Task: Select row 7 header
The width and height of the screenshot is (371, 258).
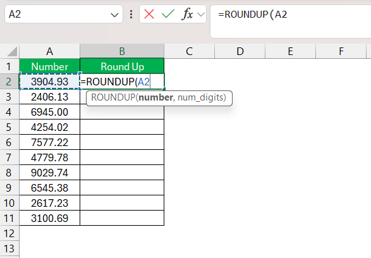Action: [x=9, y=157]
